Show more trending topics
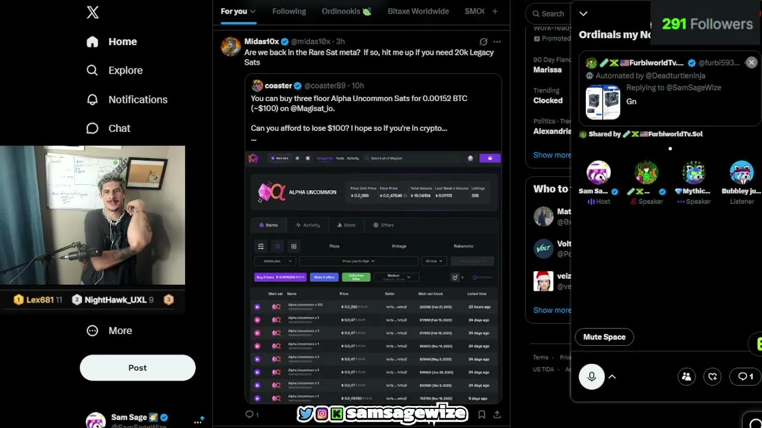The width and height of the screenshot is (762, 428). coord(552,155)
